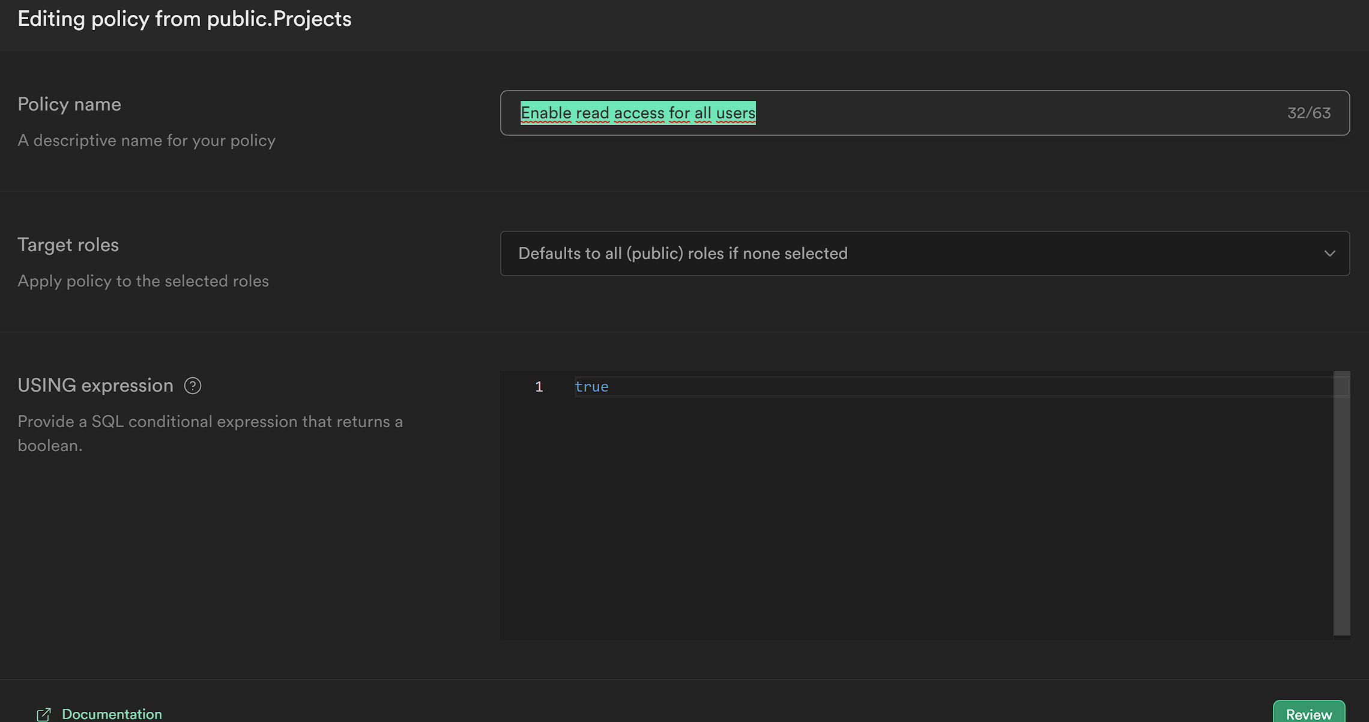Click line number 1 in editor gutter

tap(539, 387)
